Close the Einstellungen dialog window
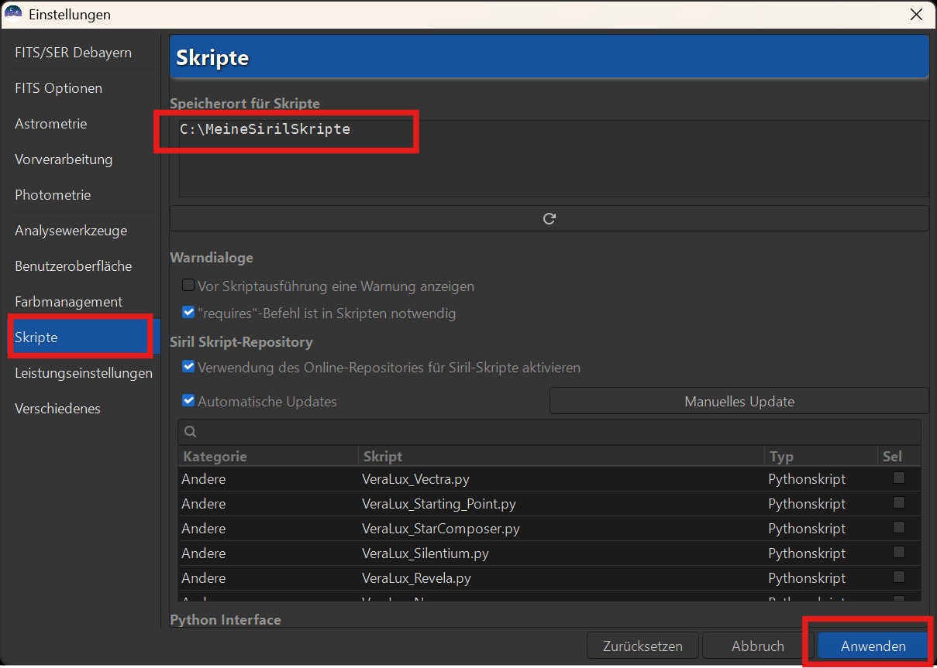The image size is (937, 668). click(x=916, y=14)
